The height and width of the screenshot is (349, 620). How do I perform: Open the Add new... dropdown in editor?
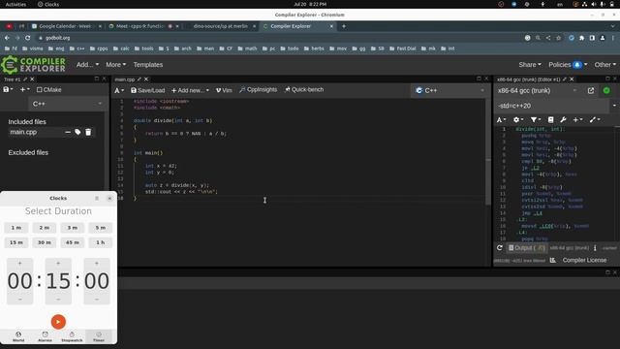(190, 90)
